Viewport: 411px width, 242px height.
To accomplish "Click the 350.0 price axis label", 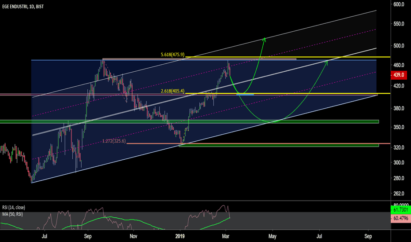I will pos(399,127).
